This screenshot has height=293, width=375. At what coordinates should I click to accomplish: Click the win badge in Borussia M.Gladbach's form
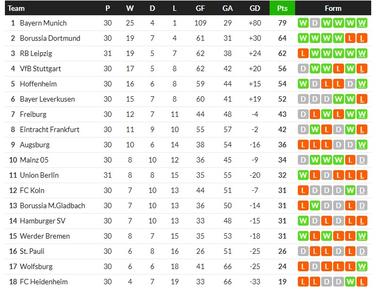tap(315, 205)
